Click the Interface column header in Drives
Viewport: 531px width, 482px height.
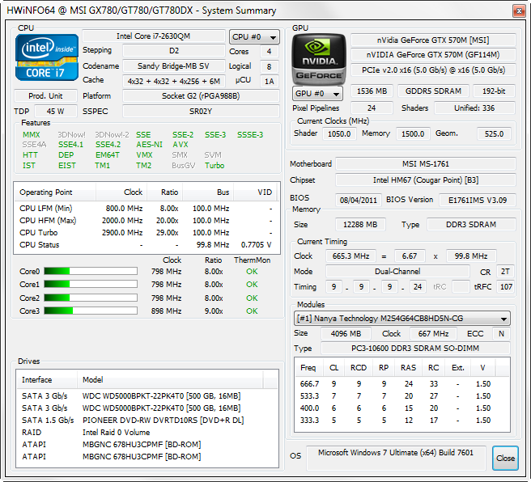pos(47,379)
